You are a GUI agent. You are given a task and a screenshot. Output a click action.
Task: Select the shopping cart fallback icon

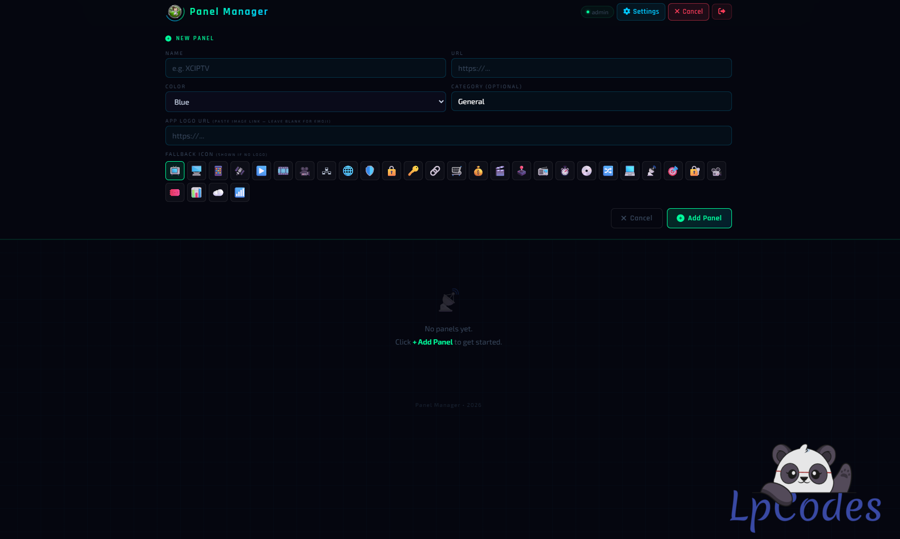pos(457,171)
